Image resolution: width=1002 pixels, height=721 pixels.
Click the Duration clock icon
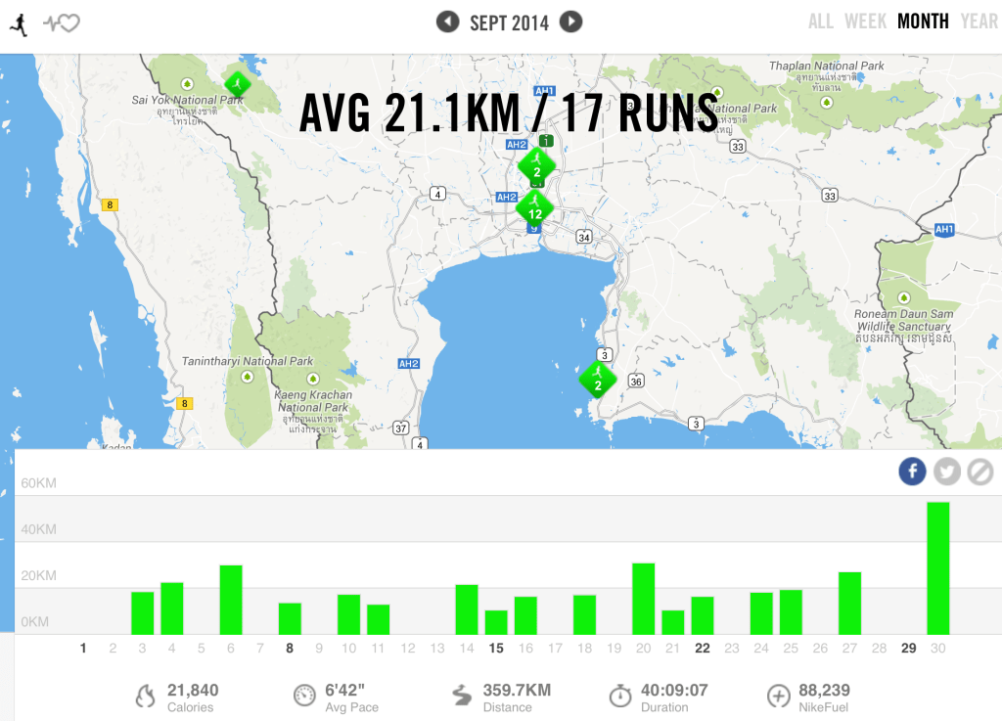619,696
